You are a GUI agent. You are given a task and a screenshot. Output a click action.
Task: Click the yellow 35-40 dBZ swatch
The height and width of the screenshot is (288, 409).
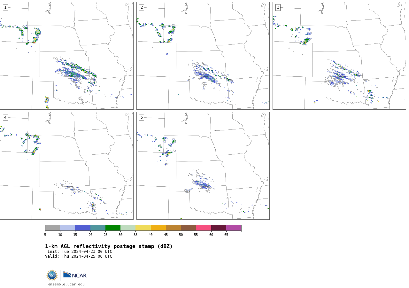[143, 228]
